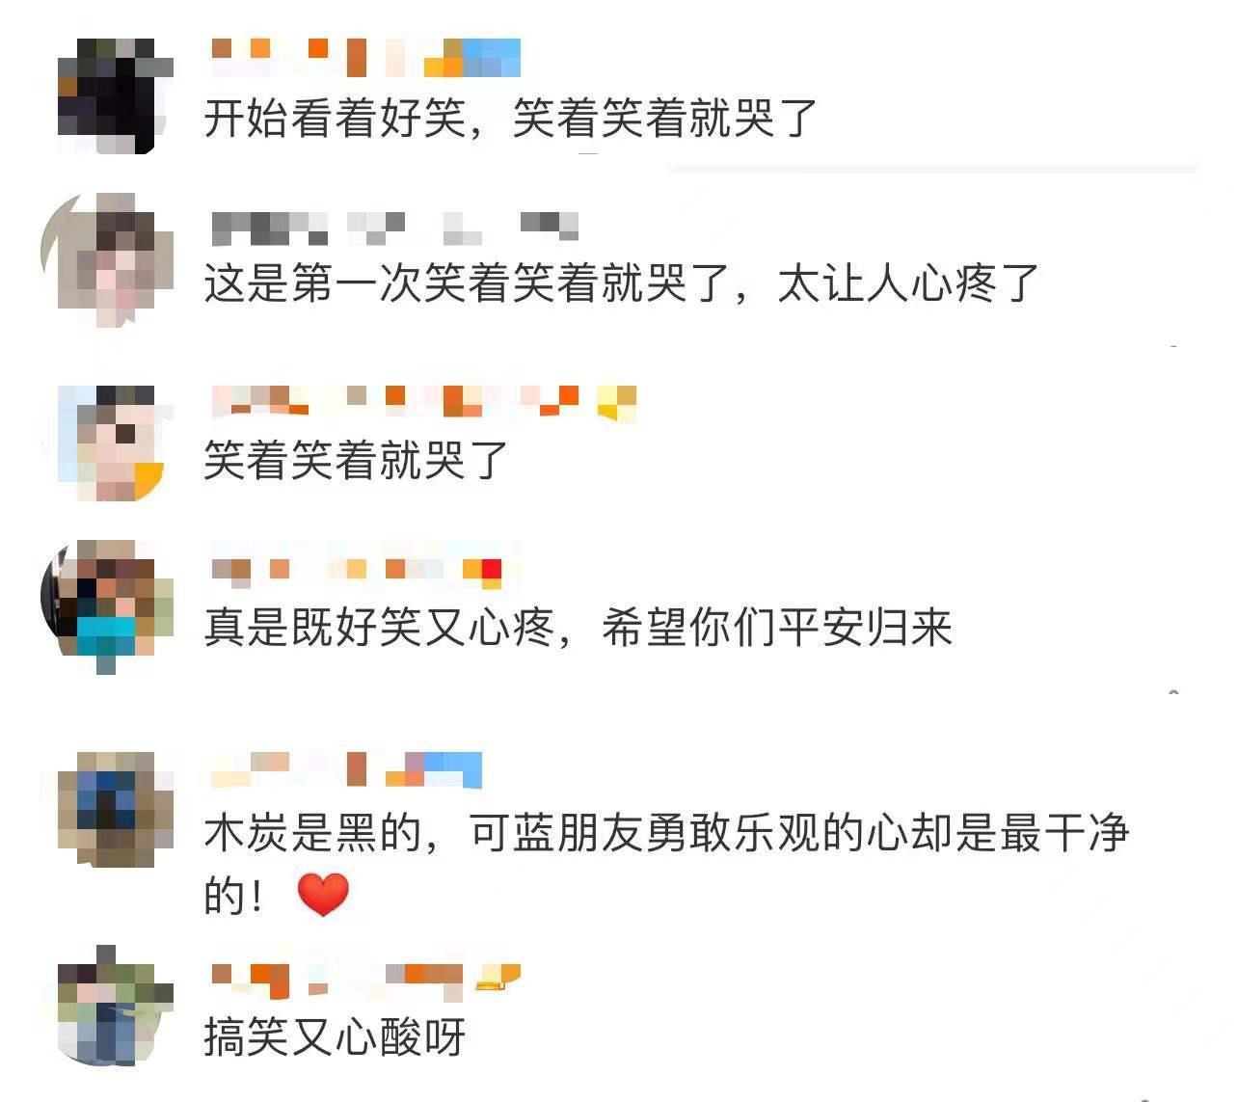Select comment "搞笑又心酸呀"

point(335,1036)
